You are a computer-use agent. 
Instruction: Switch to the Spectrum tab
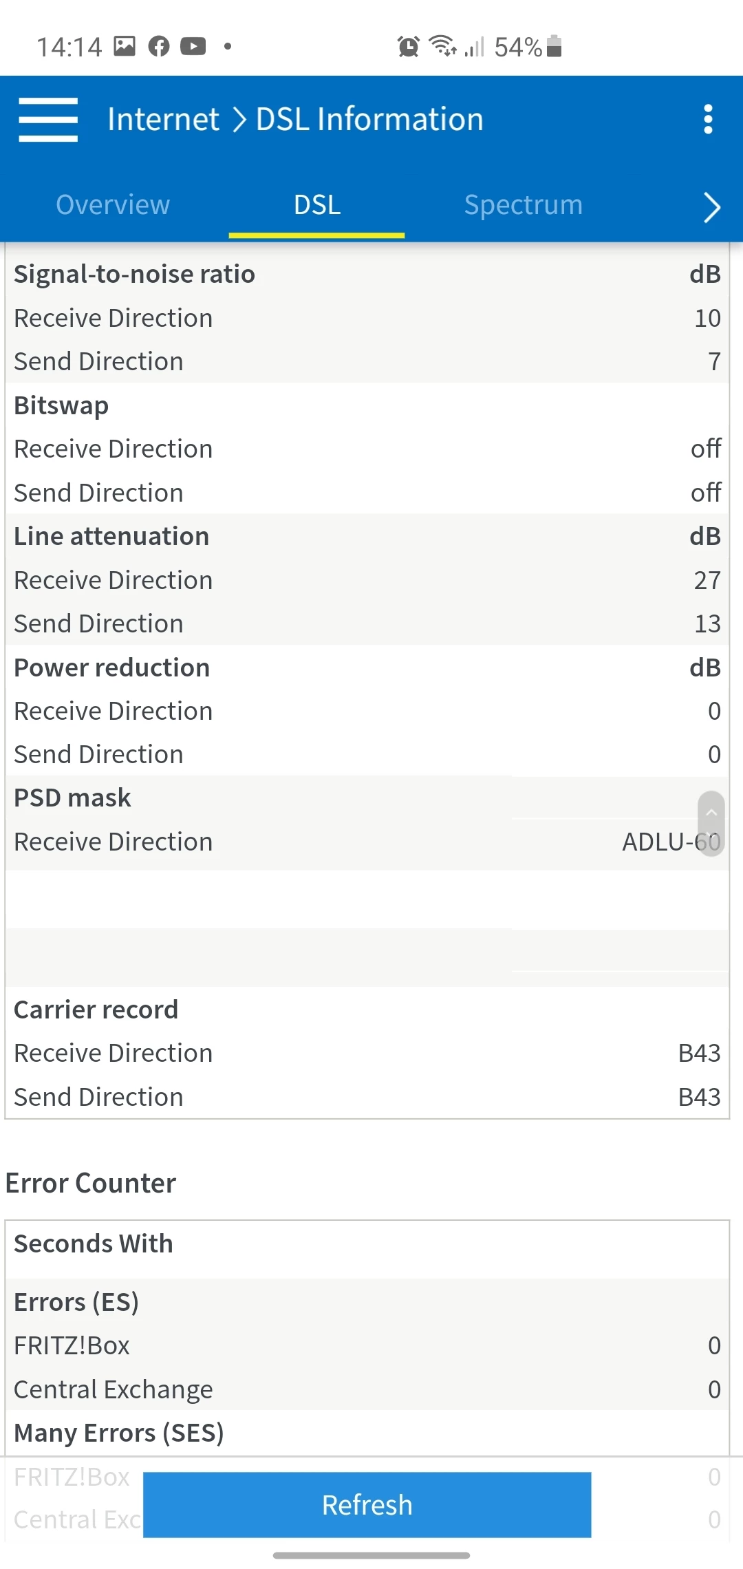click(524, 205)
